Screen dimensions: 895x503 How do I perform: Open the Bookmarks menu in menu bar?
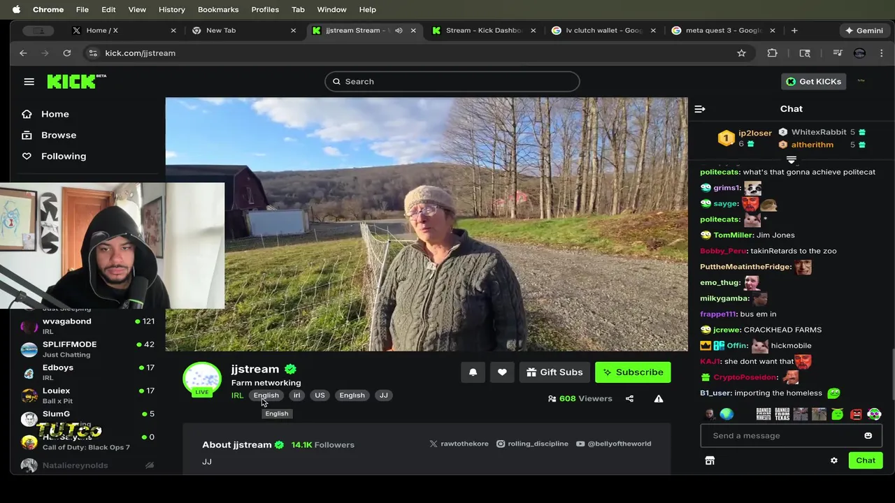pos(218,10)
